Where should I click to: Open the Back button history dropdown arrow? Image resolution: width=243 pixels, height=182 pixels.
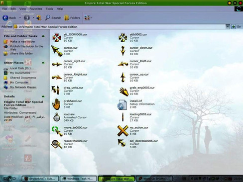click(x=20, y=18)
